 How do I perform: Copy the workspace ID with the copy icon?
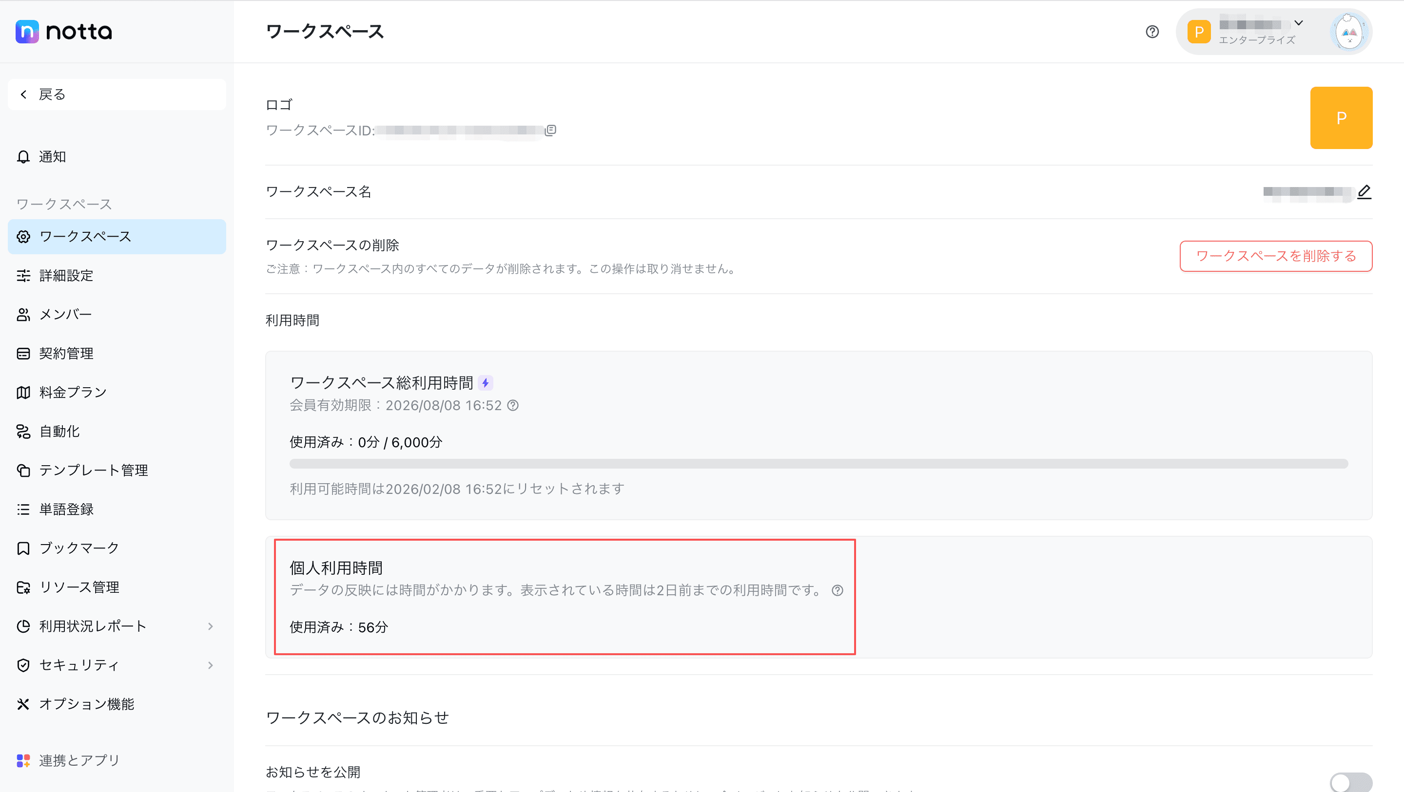tap(550, 130)
